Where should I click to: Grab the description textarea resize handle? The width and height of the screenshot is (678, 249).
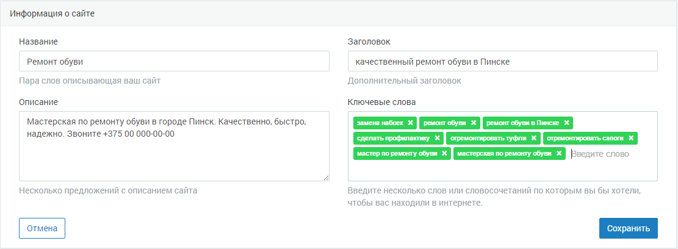pyautogui.click(x=326, y=178)
